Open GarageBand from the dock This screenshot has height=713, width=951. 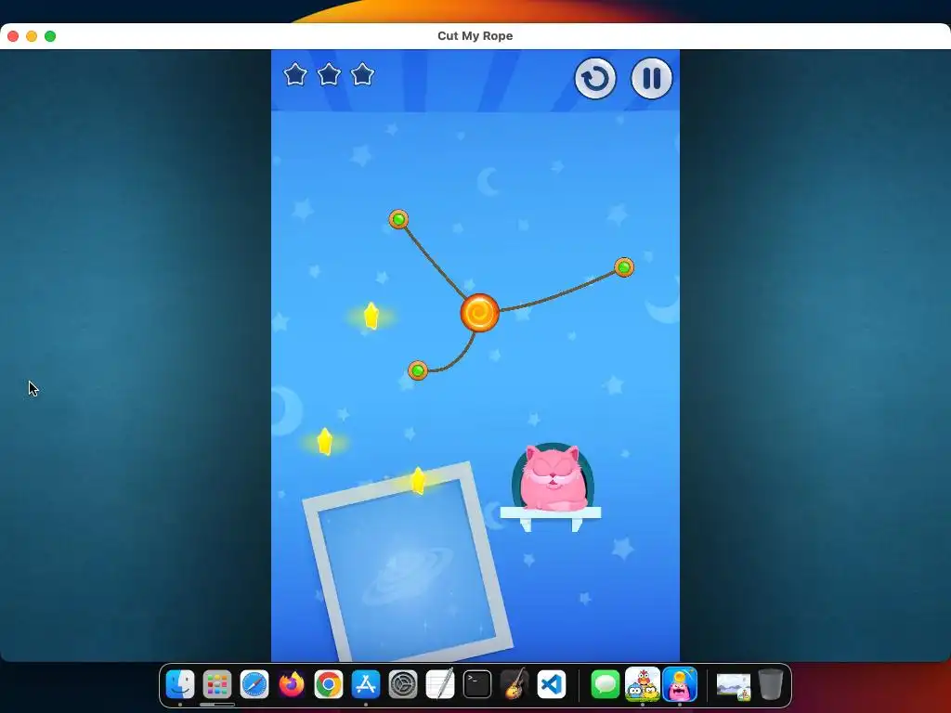tap(515, 684)
